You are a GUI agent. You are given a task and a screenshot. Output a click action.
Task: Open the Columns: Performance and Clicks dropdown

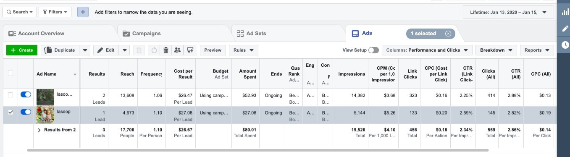point(427,50)
